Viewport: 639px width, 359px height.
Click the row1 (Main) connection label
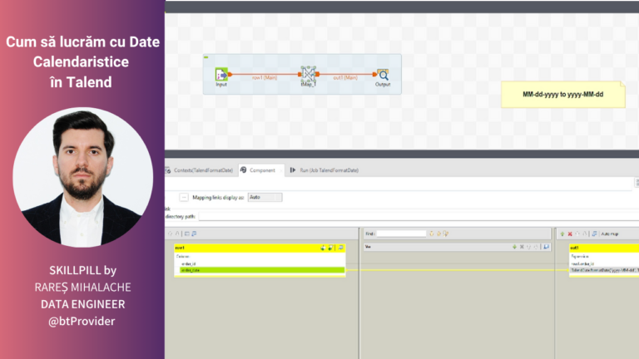[x=264, y=77]
